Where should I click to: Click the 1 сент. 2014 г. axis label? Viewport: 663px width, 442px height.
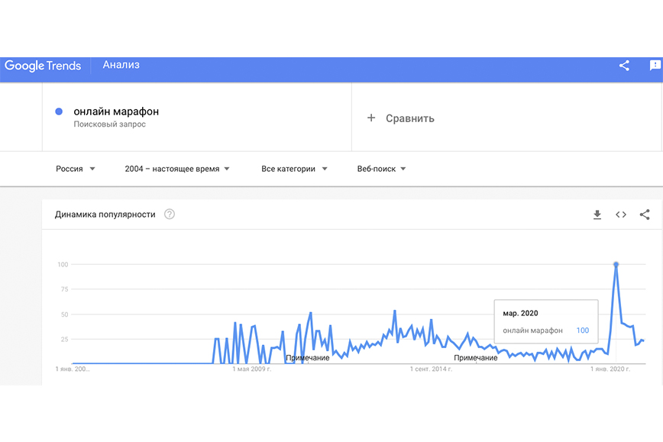pyautogui.click(x=431, y=369)
